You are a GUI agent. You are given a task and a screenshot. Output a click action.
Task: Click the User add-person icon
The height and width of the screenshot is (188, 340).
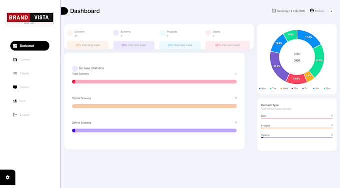click(x=15, y=101)
